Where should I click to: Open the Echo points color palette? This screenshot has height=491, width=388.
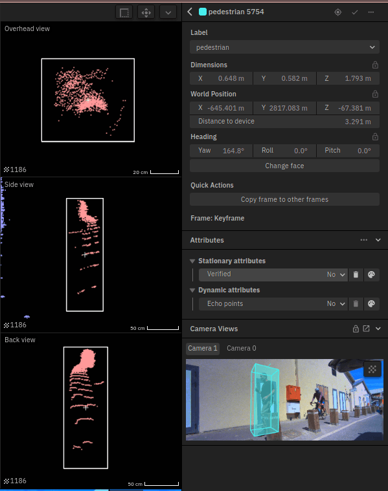click(371, 304)
